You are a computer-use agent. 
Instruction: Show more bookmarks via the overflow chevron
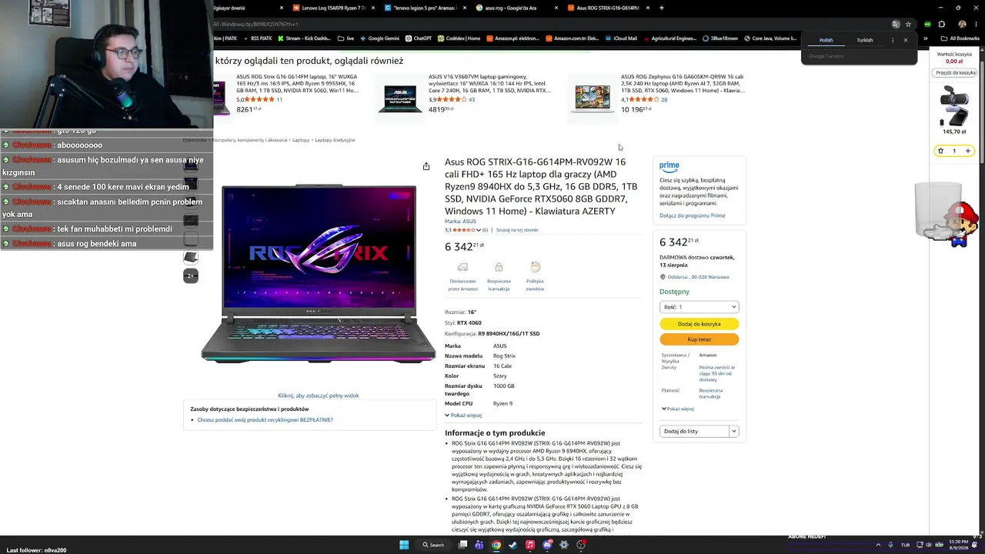(x=925, y=38)
